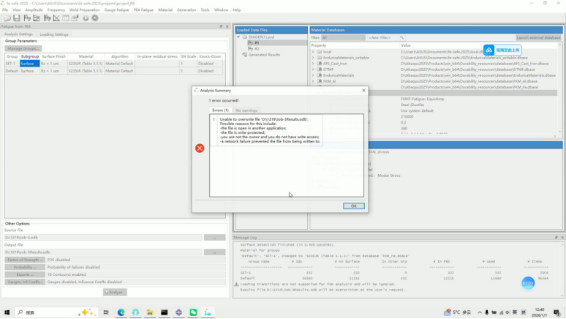
Task: Close the Fatigue from FEA panel
Action: [x=227, y=26]
